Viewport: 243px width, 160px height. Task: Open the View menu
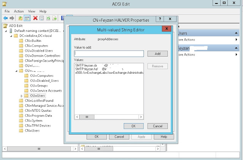(x=32, y=11)
